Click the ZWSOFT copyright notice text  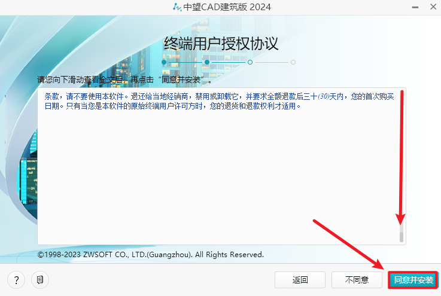pos(150,255)
